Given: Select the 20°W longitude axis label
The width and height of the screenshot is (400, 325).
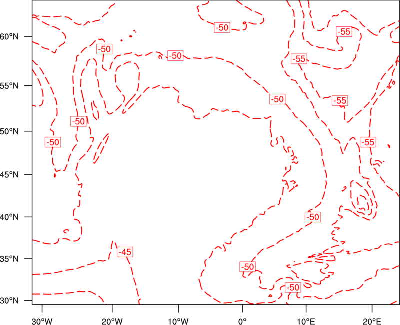Looking at the screenshot, I should [x=112, y=321].
